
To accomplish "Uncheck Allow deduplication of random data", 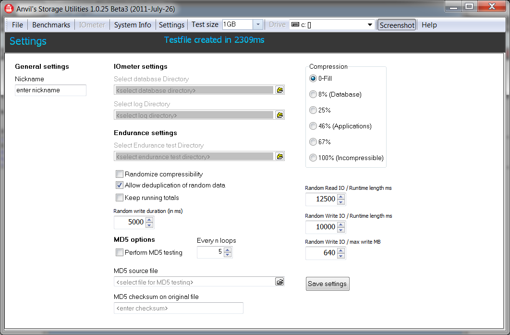I will pyautogui.click(x=120, y=185).
